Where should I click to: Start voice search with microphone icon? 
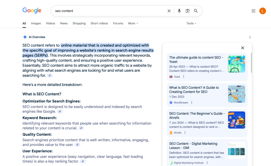pyautogui.click(x=179, y=11)
